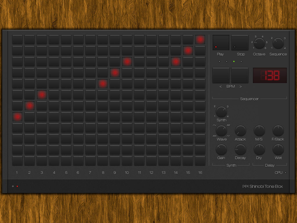Click the sawtooth wave symbol by Wave knob
The height and width of the screenshot is (223, 297).
click(214, 136)
